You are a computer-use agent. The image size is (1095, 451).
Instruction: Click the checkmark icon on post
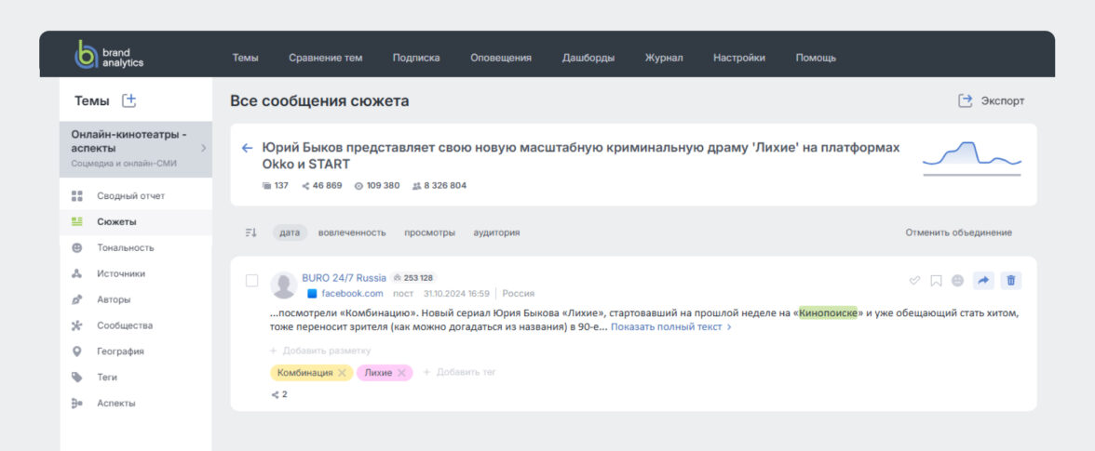pos(914,280)
